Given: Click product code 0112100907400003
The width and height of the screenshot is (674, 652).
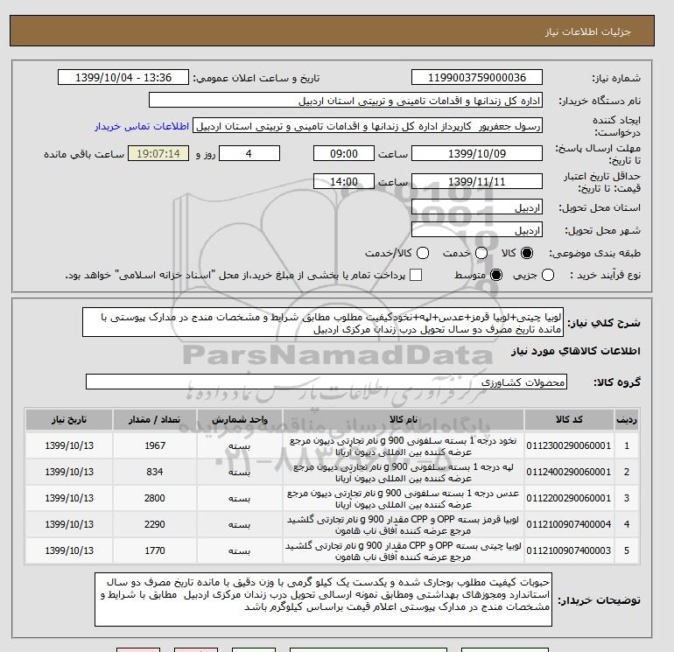Looking at the screenshot, I should point(569,550).
